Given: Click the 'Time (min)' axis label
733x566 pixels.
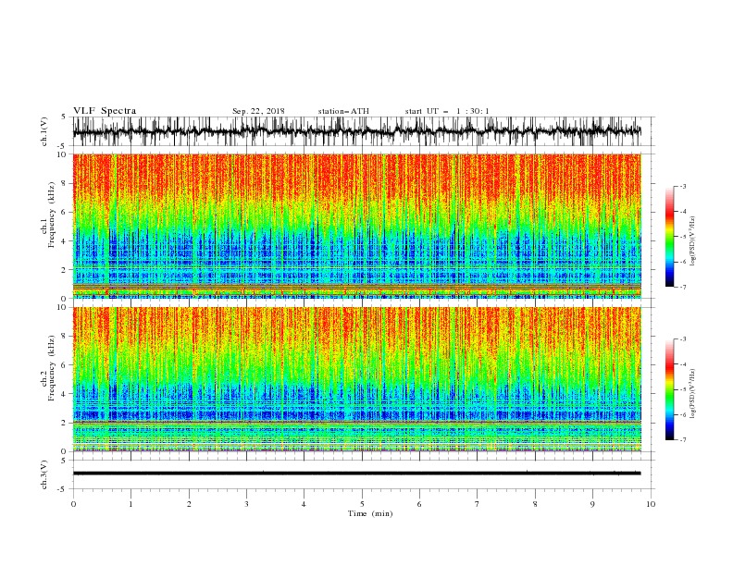Looking at the screenshot, I should (x=370, y=513).
